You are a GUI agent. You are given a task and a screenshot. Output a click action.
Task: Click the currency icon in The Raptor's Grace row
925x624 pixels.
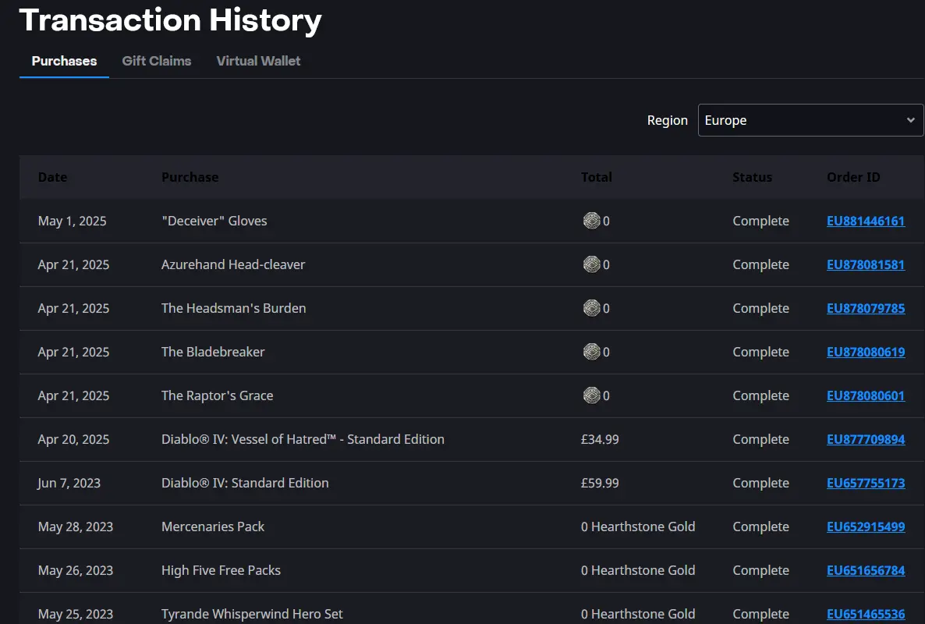(591, 395)
